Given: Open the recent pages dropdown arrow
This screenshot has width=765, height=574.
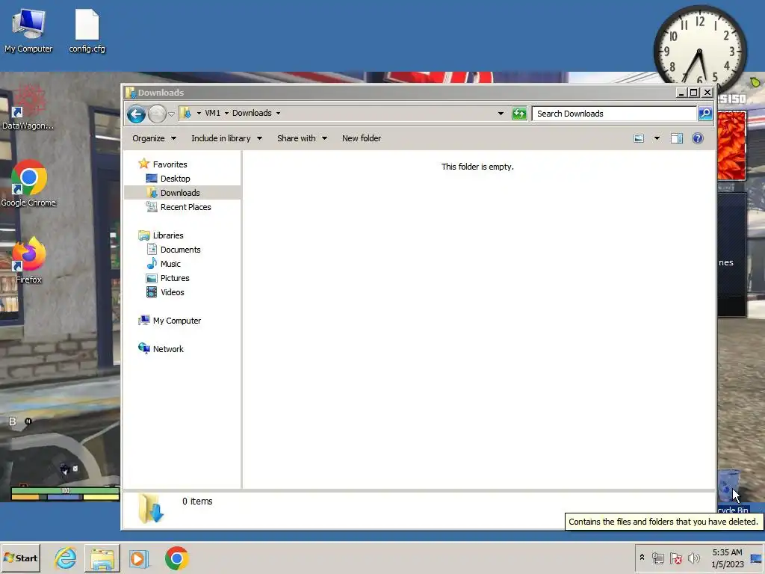Looking at the screenshot, I should click(x=171, y=114).
